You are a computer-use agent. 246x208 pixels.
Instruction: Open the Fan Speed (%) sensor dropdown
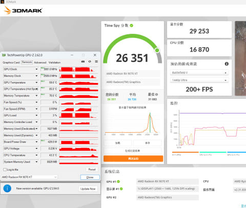(x=36, y=102)
